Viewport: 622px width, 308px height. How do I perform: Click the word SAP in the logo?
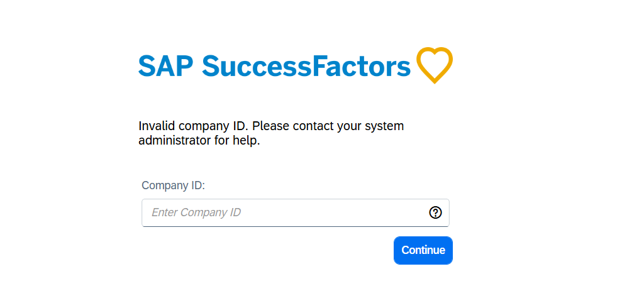(x=165, y=65)
